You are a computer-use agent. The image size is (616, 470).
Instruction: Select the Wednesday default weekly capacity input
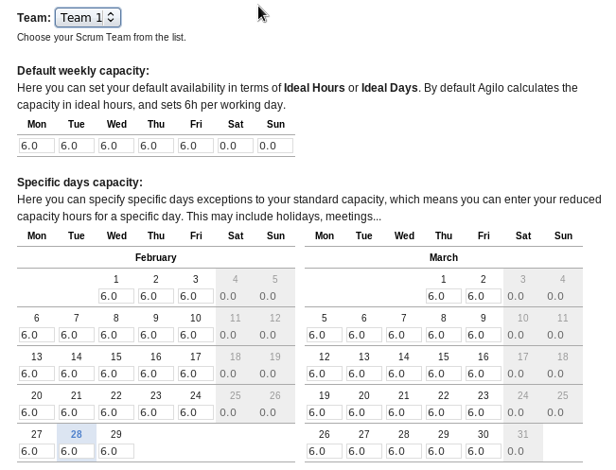point(116,146)
